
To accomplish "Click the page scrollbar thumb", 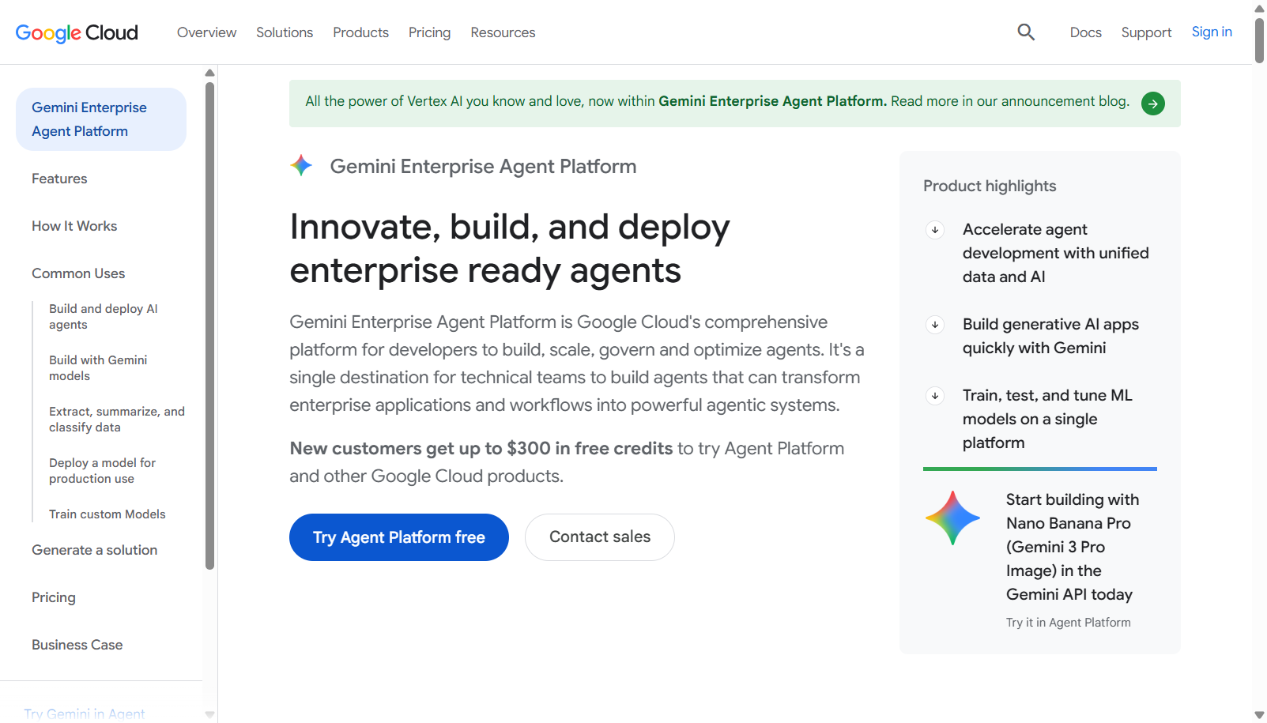I will tap(1259, 40).
